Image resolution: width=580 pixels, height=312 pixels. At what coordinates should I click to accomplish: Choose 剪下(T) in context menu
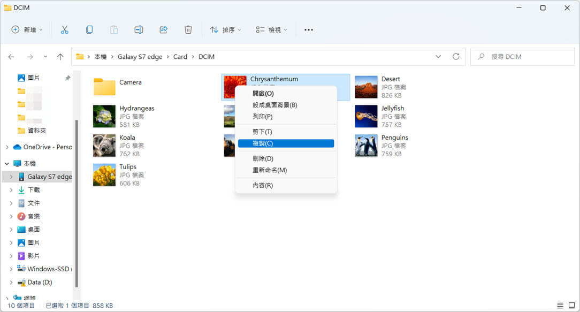286,132
